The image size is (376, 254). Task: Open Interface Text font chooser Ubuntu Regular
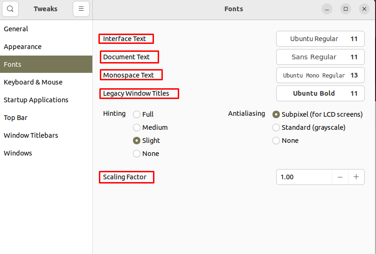[320, 39]
